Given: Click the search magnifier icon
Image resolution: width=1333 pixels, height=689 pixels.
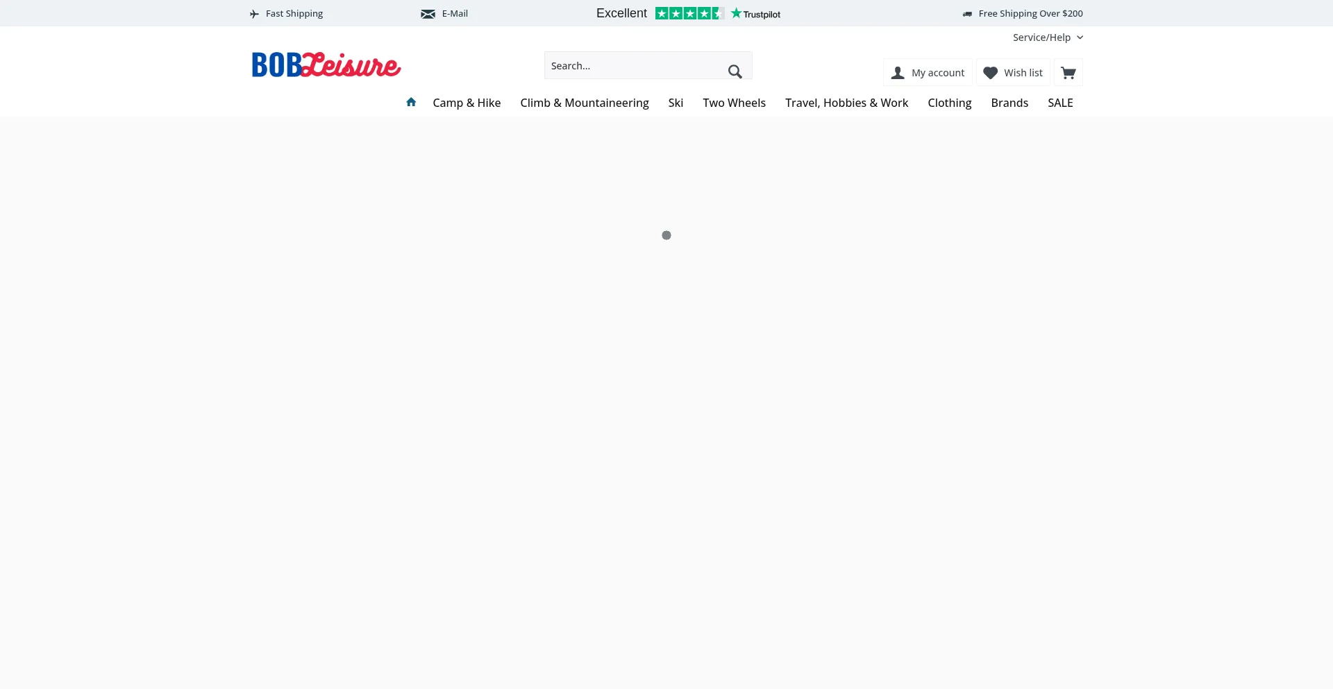Looking at the screenshot, I should (x=735, y=71).
